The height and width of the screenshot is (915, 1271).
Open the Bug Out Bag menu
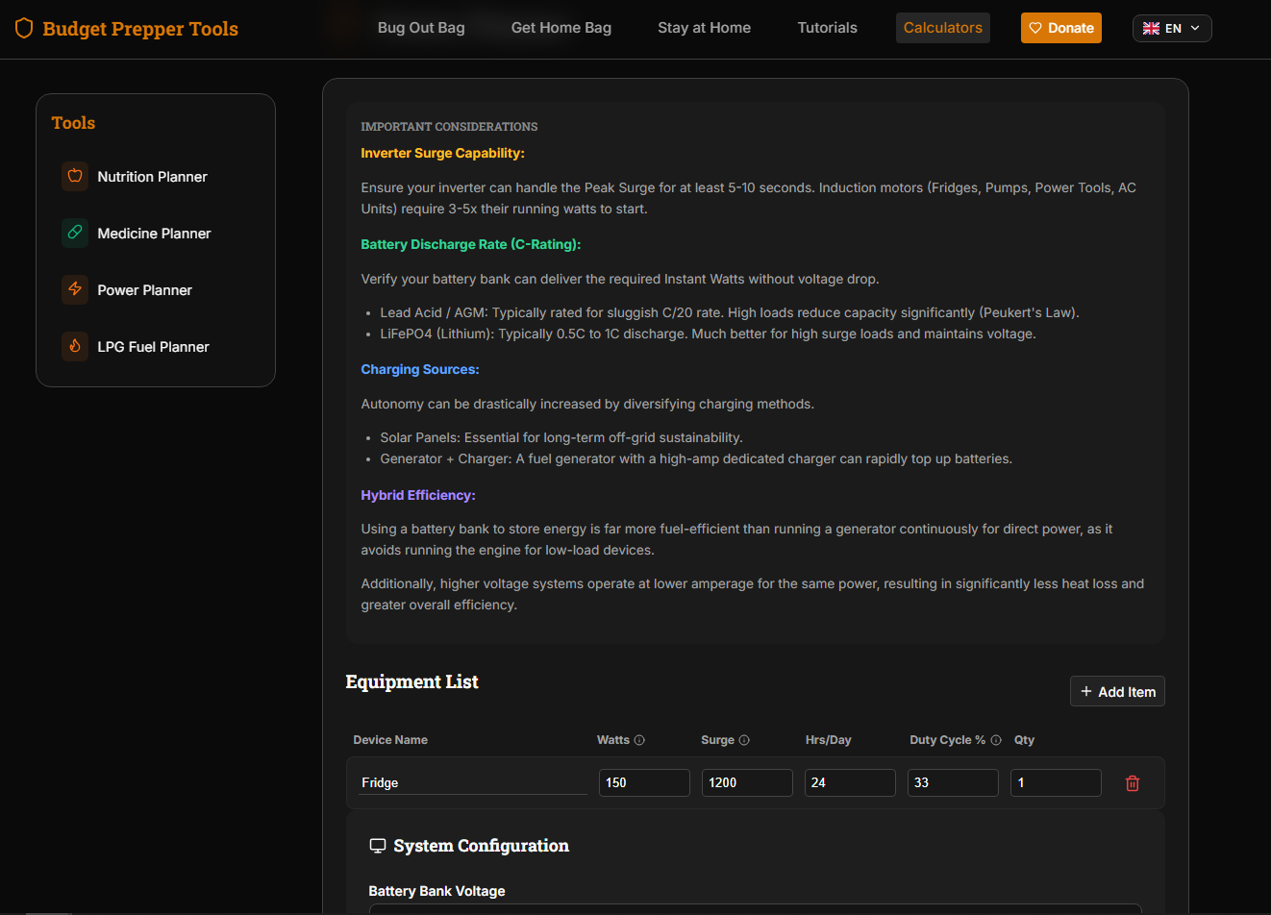421,28
